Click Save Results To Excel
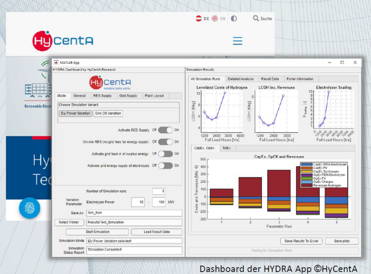Image resolution: width=371 pixels, height=274 pixels. click(x=301, y=241)
